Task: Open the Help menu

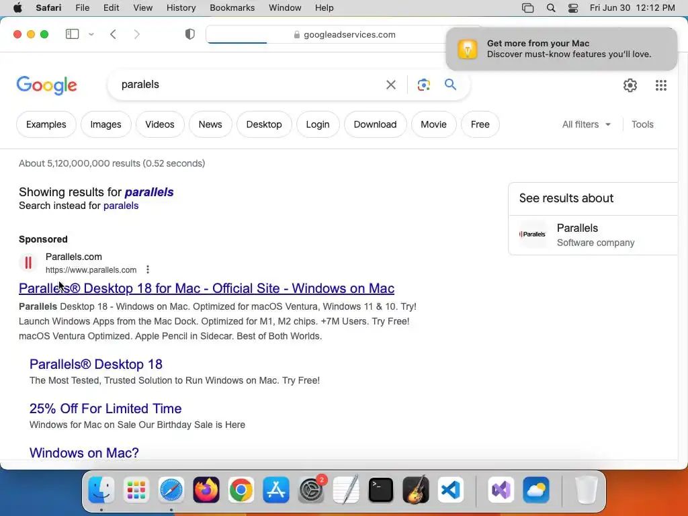Action: click(x=325, y=7)
